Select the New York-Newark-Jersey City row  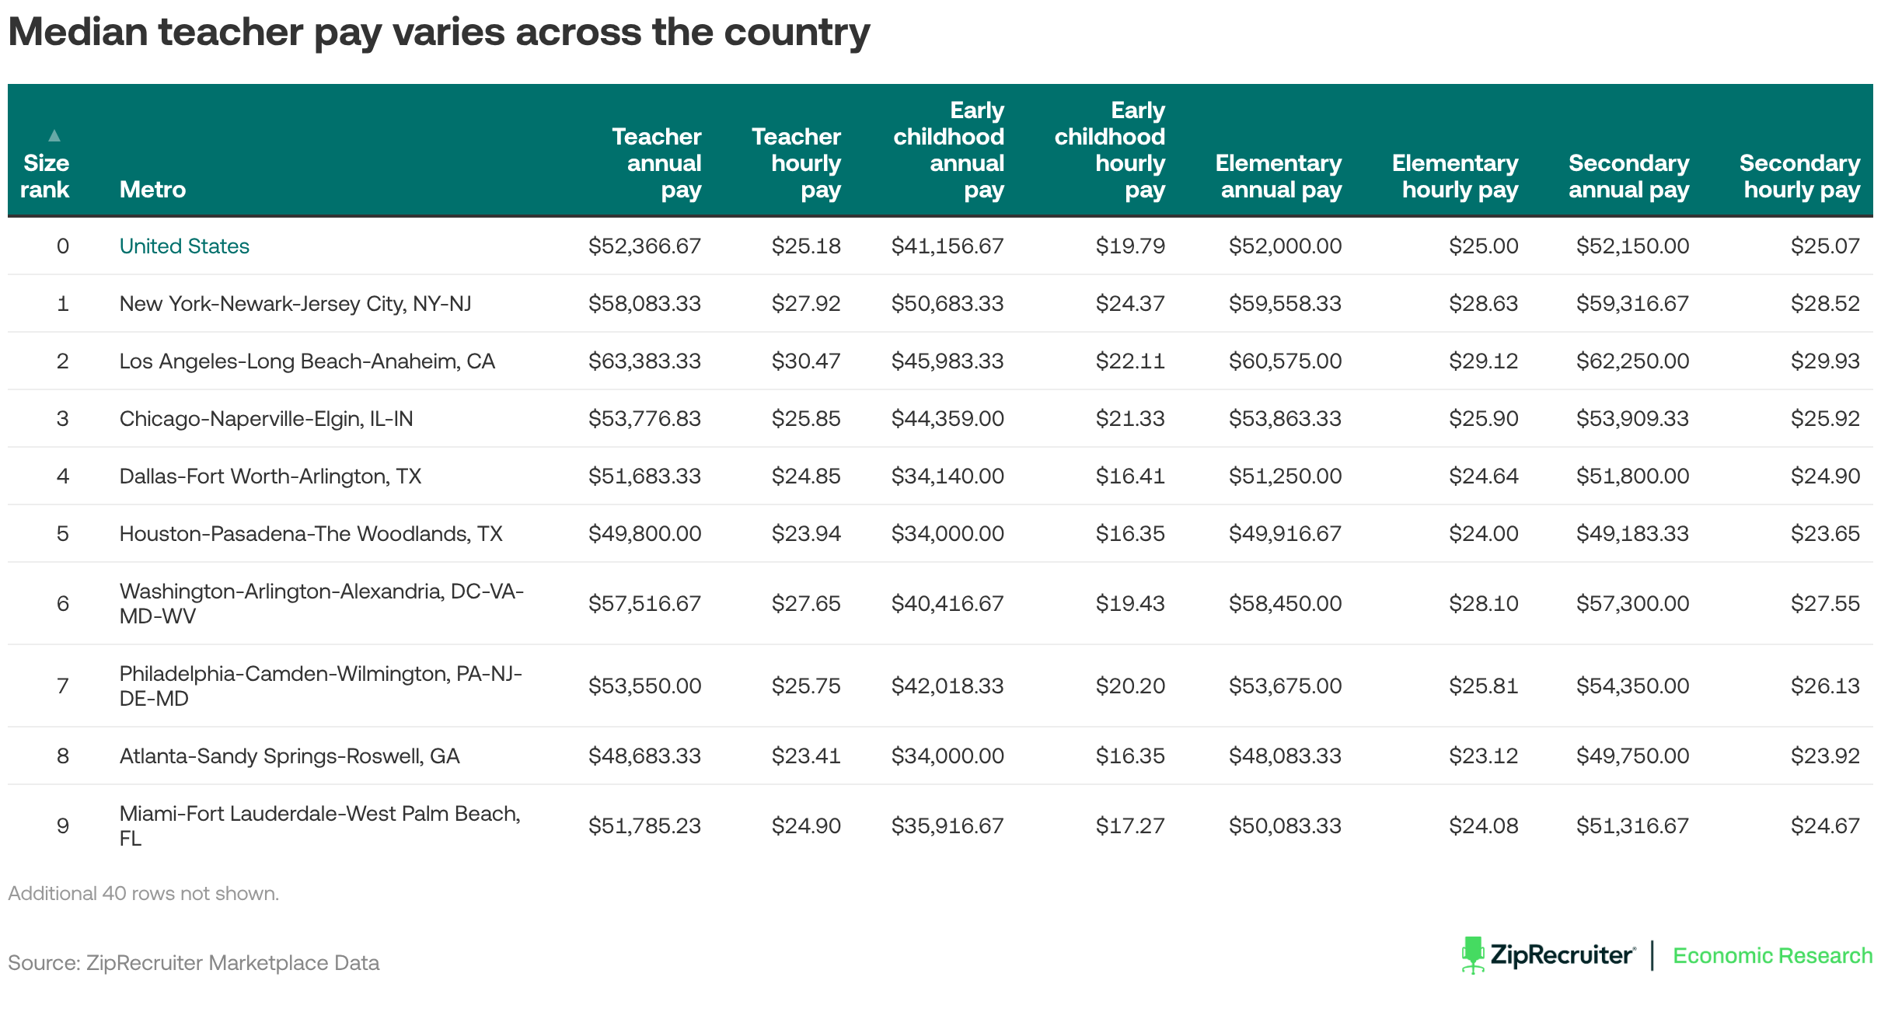pos(940,303)
